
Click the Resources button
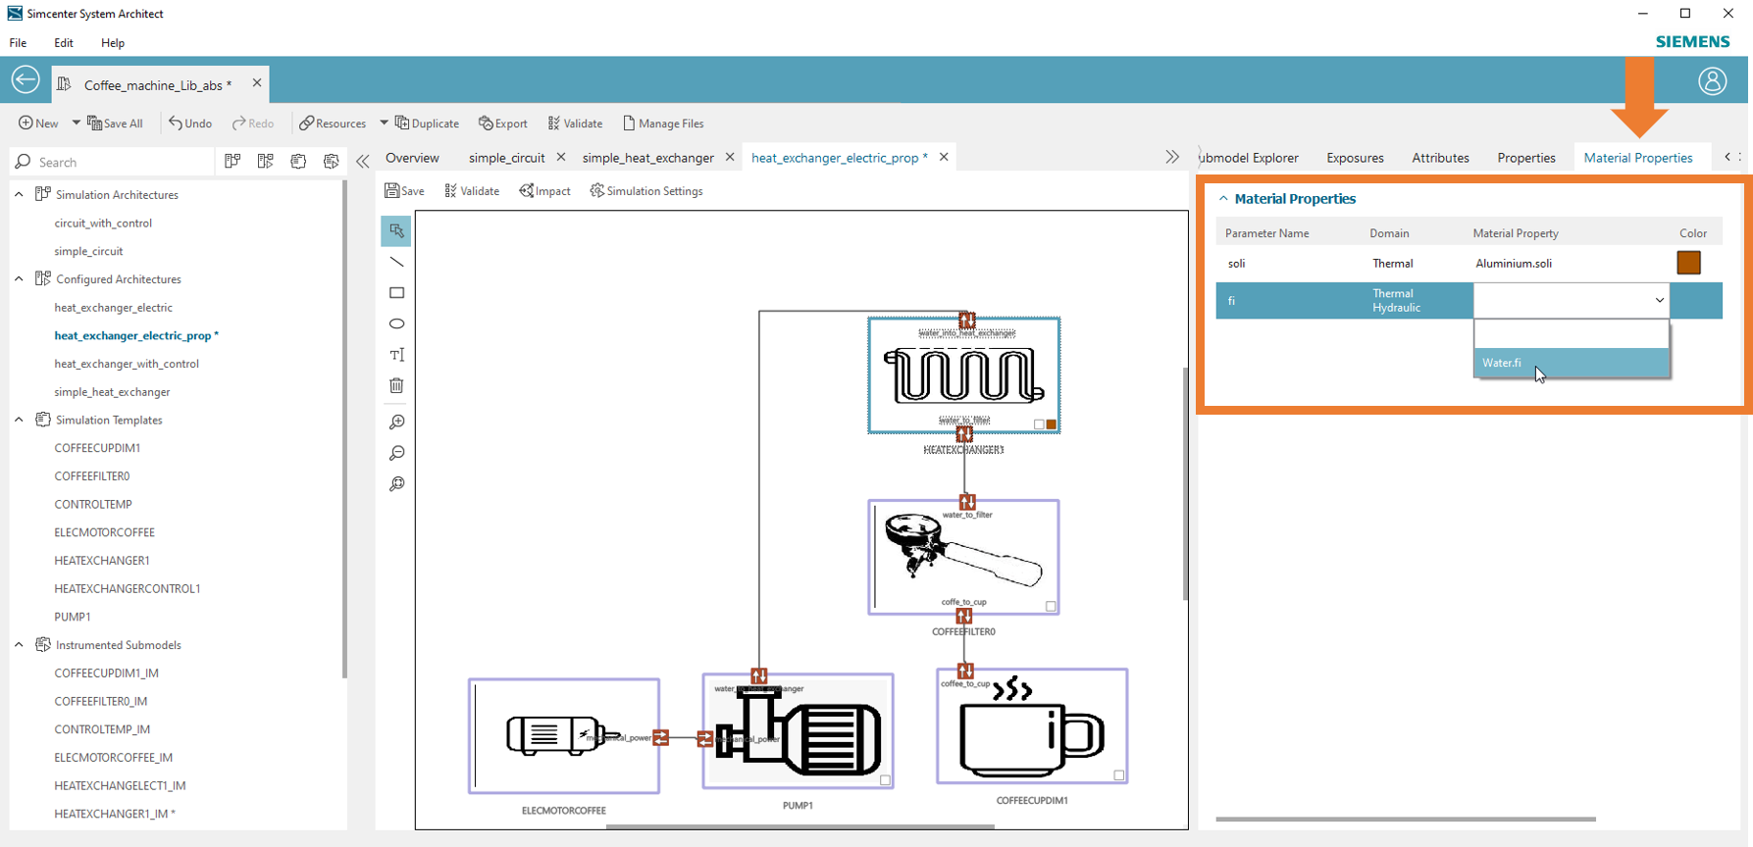click(333, 124)
